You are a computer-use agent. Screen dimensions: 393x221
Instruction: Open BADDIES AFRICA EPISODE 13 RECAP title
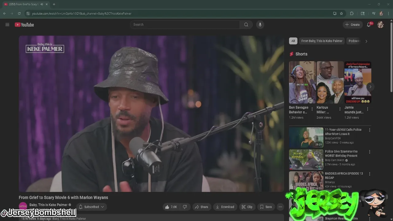click(x=344, y=176)
